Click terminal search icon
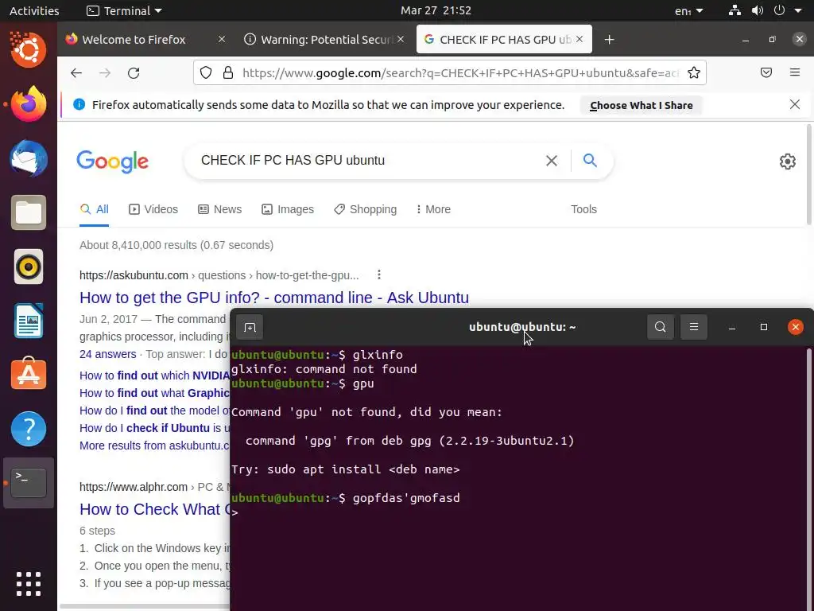This screenshot has width=814, height=611. 661,327
